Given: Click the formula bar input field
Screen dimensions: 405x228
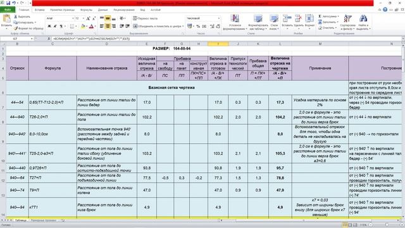Looking at the screenshot, I should coord(226,39).
